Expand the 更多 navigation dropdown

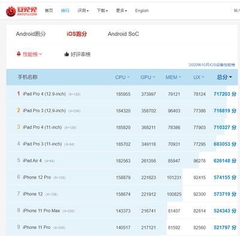(x=121, y=11)
